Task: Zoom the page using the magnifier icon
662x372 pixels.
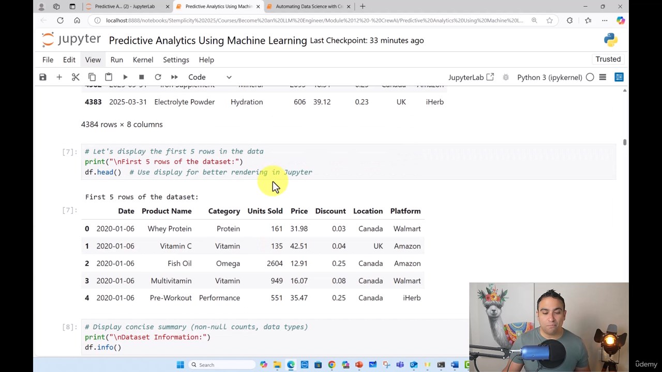Action: coord(534,20)
